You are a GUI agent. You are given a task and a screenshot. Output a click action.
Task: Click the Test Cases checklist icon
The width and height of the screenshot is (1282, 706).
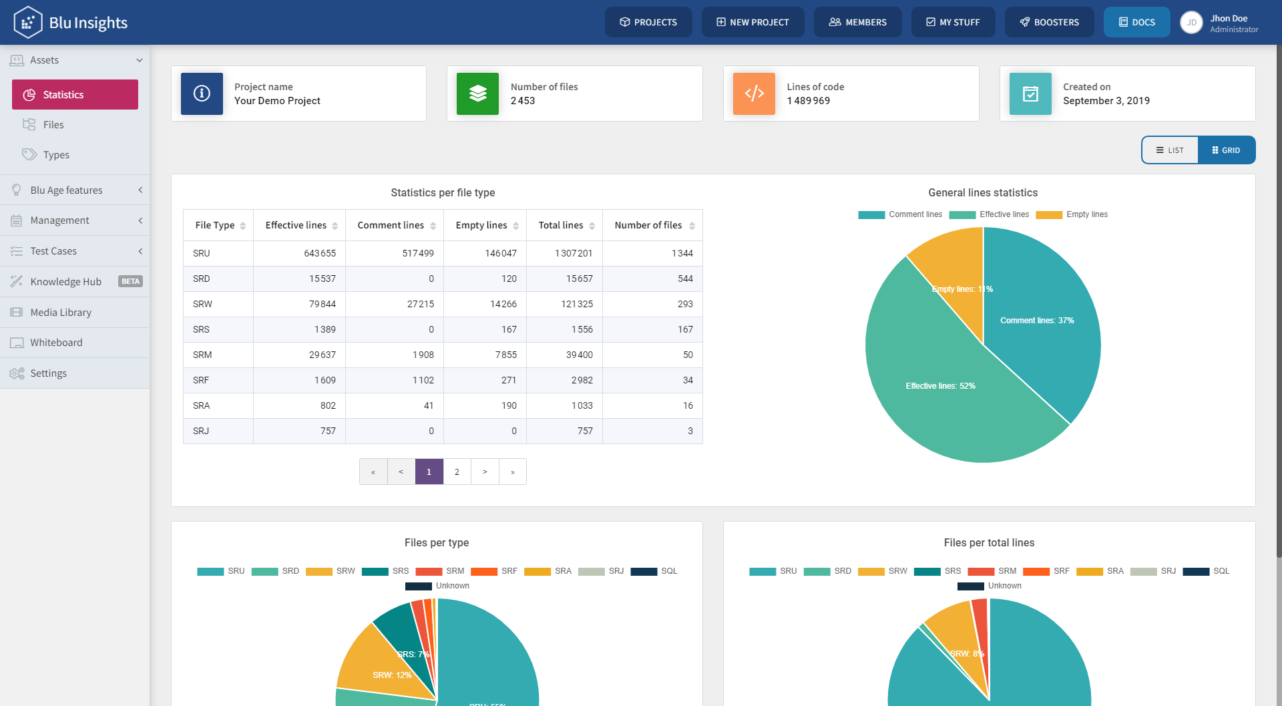(x=17, y=251)
